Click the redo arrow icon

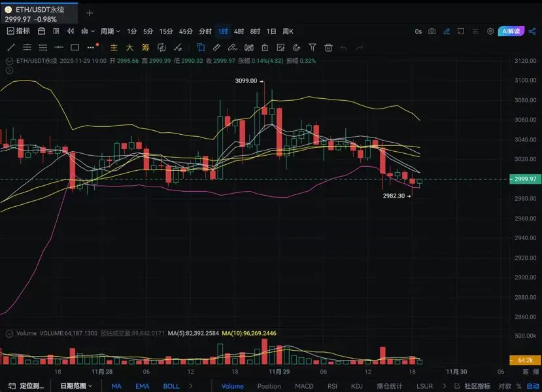pos(360,48)
